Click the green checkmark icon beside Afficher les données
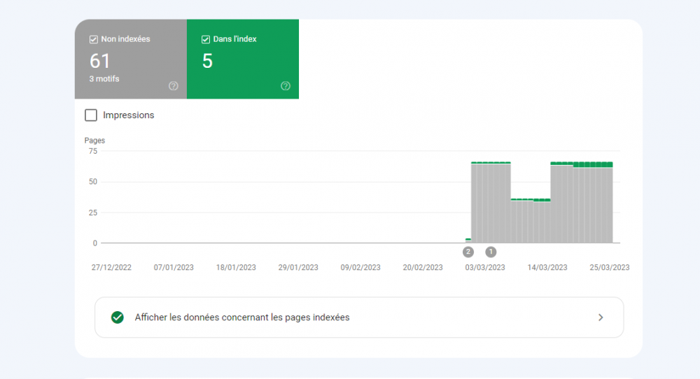 click(x=118, y=317)
